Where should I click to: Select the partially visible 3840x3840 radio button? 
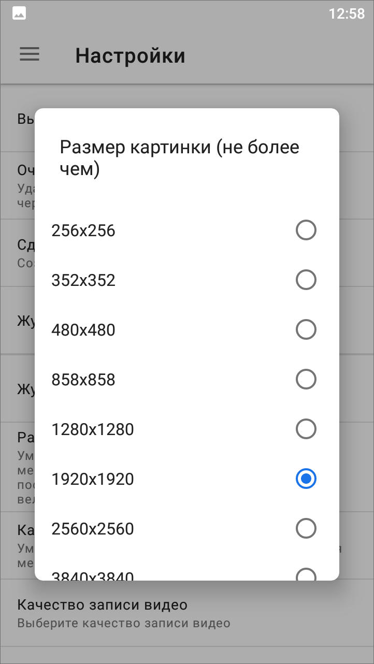click(x=306, y=575)
